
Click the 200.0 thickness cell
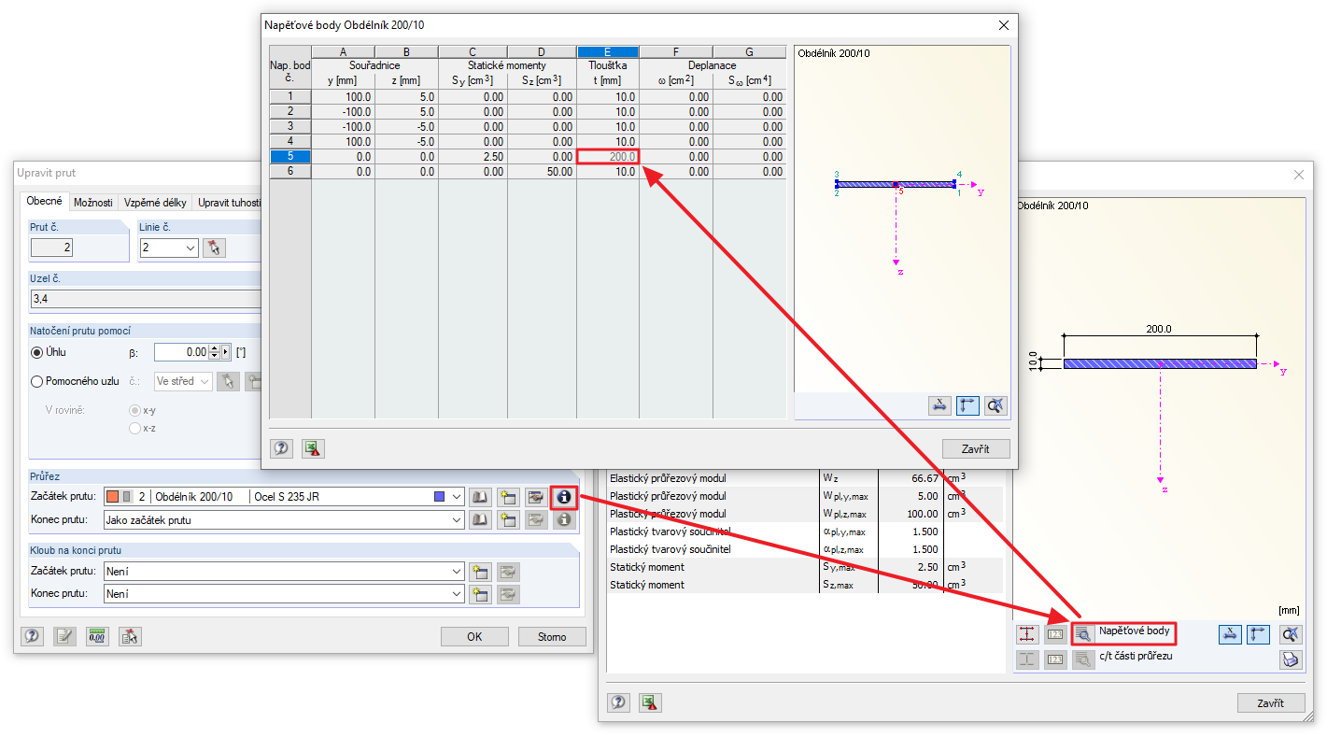(x=608, y=157)
